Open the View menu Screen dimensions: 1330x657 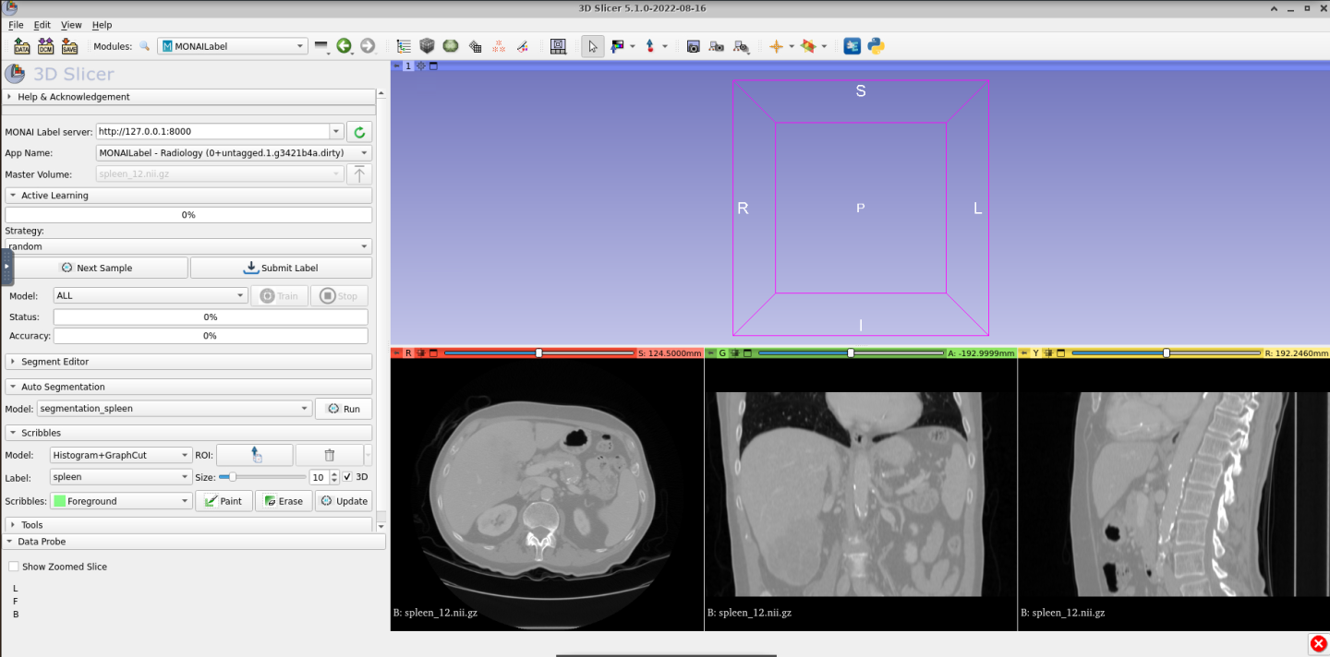(71, 25)
